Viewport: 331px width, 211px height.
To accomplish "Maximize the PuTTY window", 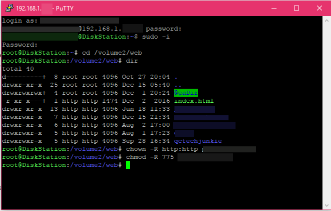I will [x=296, y=8].
